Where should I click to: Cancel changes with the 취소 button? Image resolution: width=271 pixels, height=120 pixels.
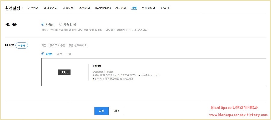[x=117, y=111]
